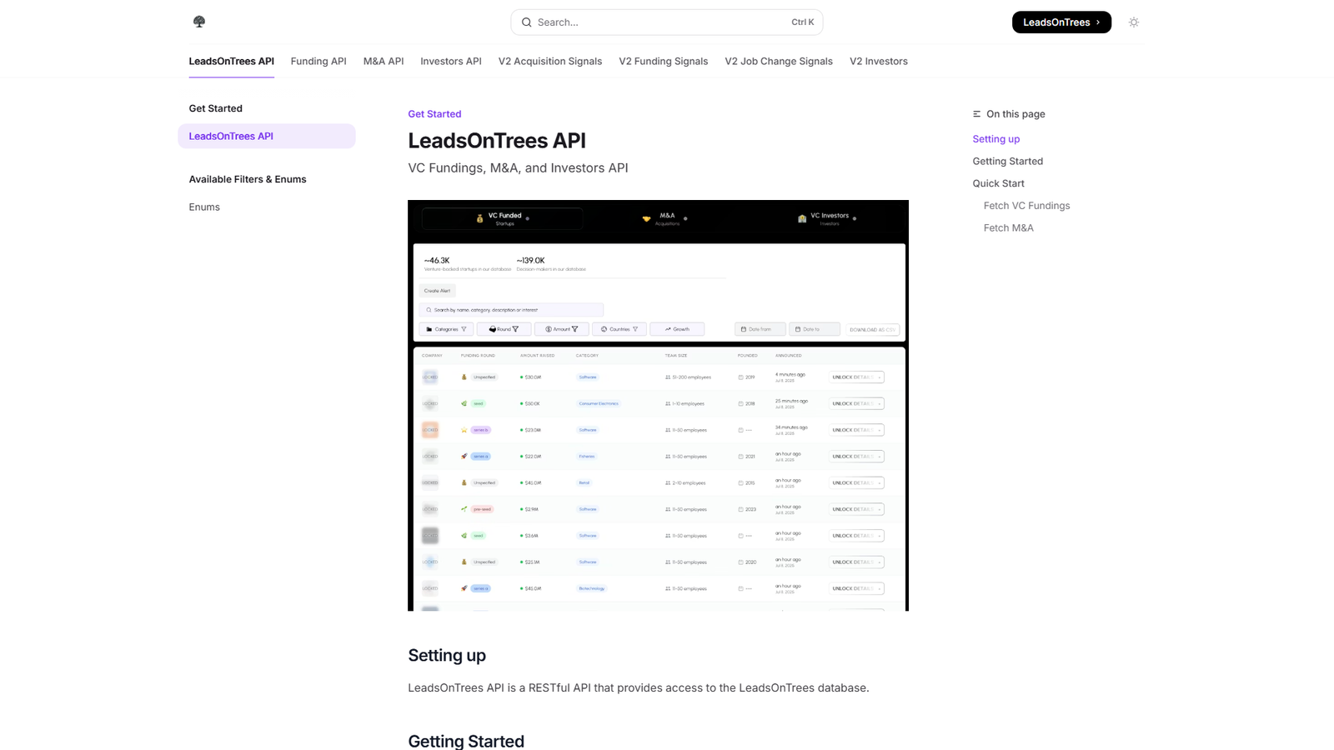Click the Growth trend arrow icon
The height and width of the screenshot is (750, 1334).
[x=668, y=328]
